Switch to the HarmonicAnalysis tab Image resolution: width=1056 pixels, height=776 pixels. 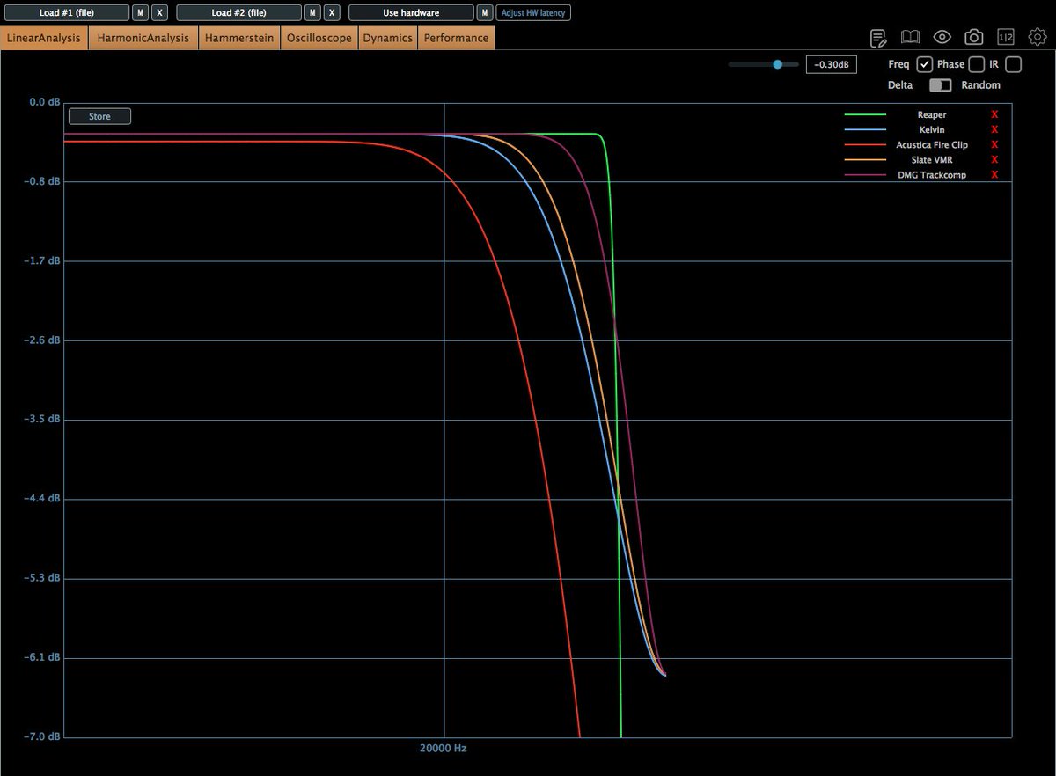point(143,37)
